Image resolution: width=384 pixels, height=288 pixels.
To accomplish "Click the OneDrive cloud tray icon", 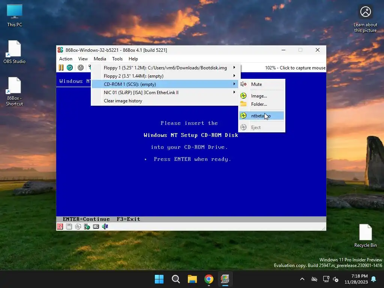I will [314, 279].
